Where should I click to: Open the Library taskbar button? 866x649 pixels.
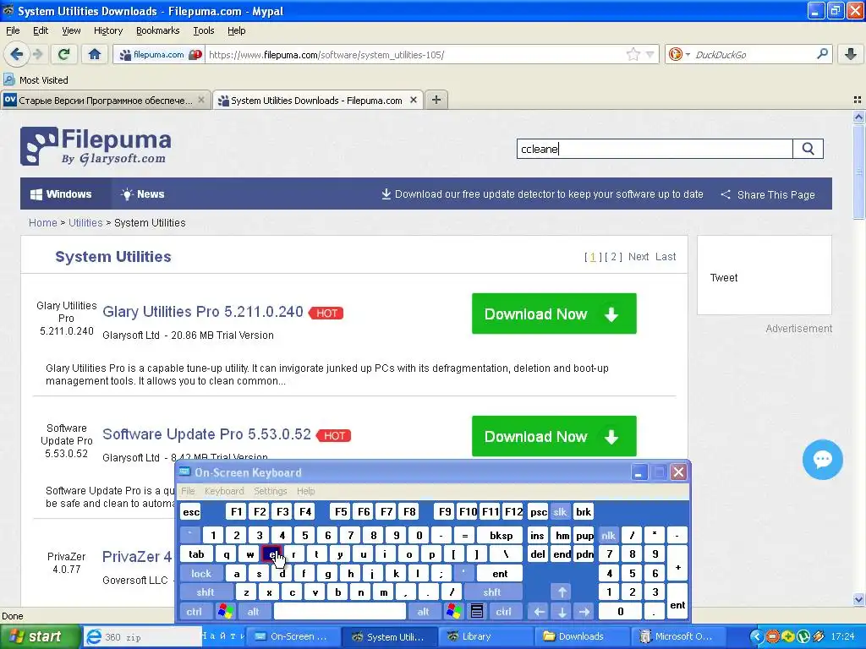click(488, 637)
